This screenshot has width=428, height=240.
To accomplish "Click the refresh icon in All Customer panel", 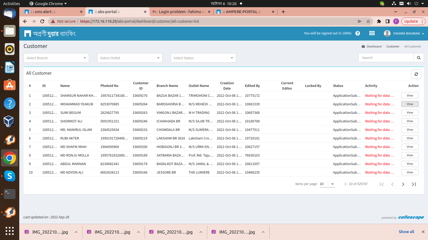I will 416,74.
